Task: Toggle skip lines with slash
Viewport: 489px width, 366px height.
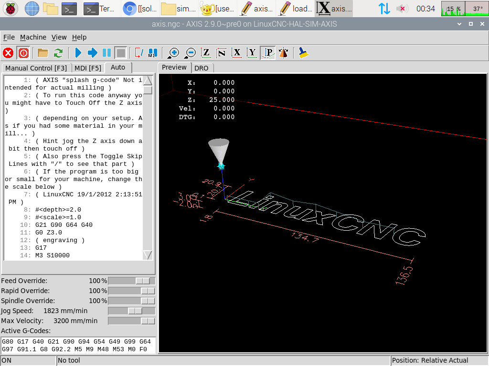Action: click(138, 53)
